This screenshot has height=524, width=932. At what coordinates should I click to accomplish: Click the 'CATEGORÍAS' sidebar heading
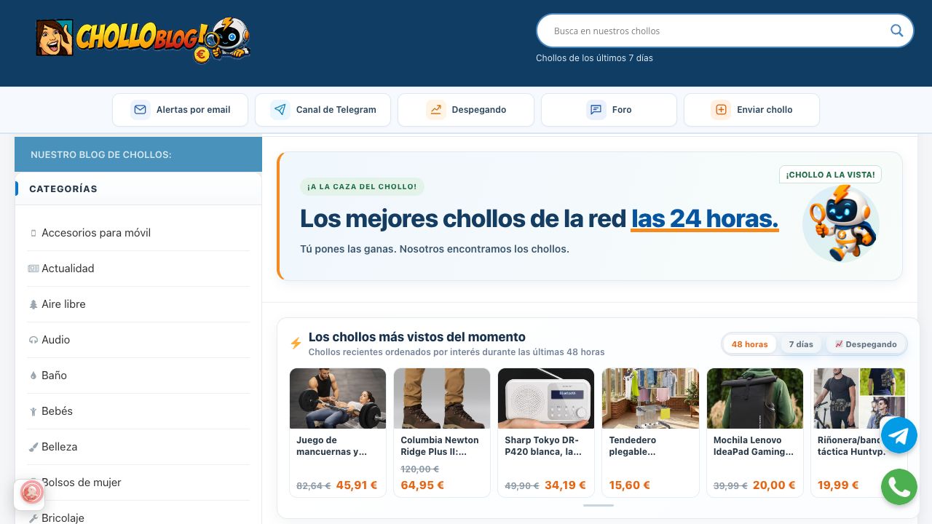[x=63, y=188]
